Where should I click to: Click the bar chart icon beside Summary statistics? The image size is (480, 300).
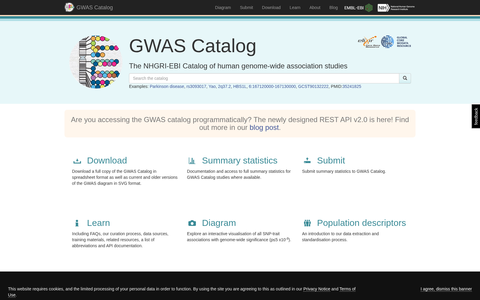(192, 161)
